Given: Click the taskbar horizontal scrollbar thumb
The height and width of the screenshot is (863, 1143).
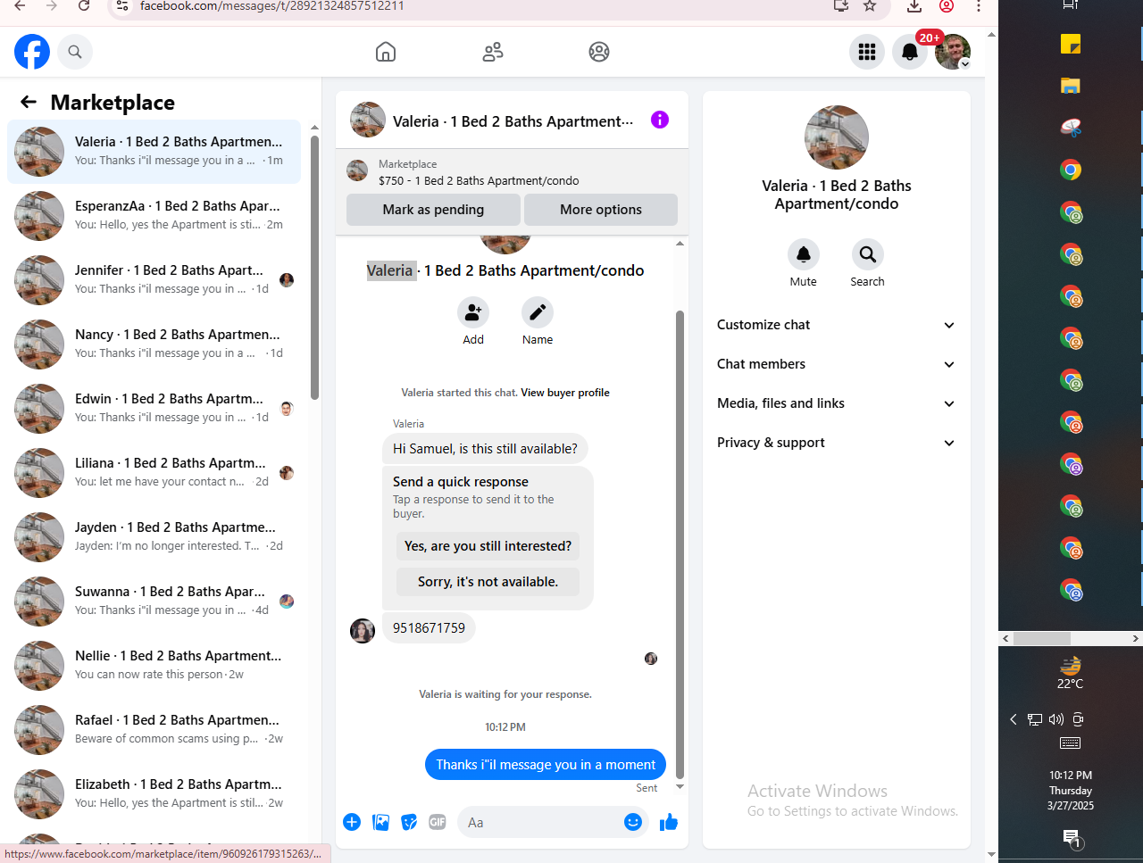Looking at the screenshot, I should pos(1042,638).
